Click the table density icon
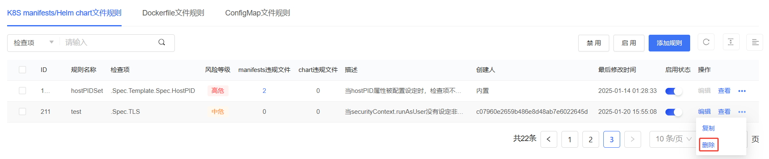The width and height of the screenshot is (769, 159). pos(731,42)
